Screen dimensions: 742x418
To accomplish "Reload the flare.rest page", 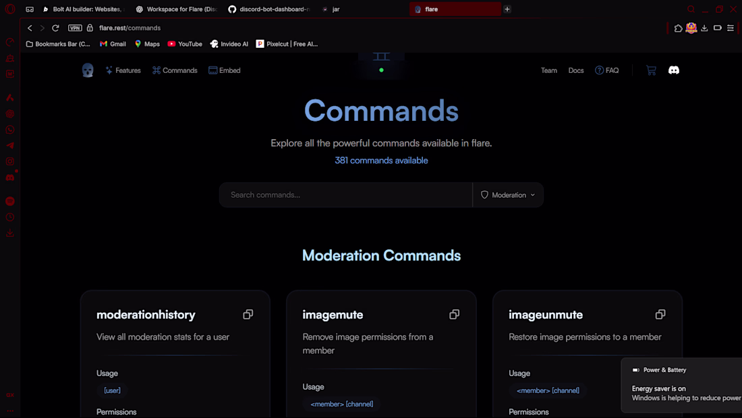I will click(55, 28).
